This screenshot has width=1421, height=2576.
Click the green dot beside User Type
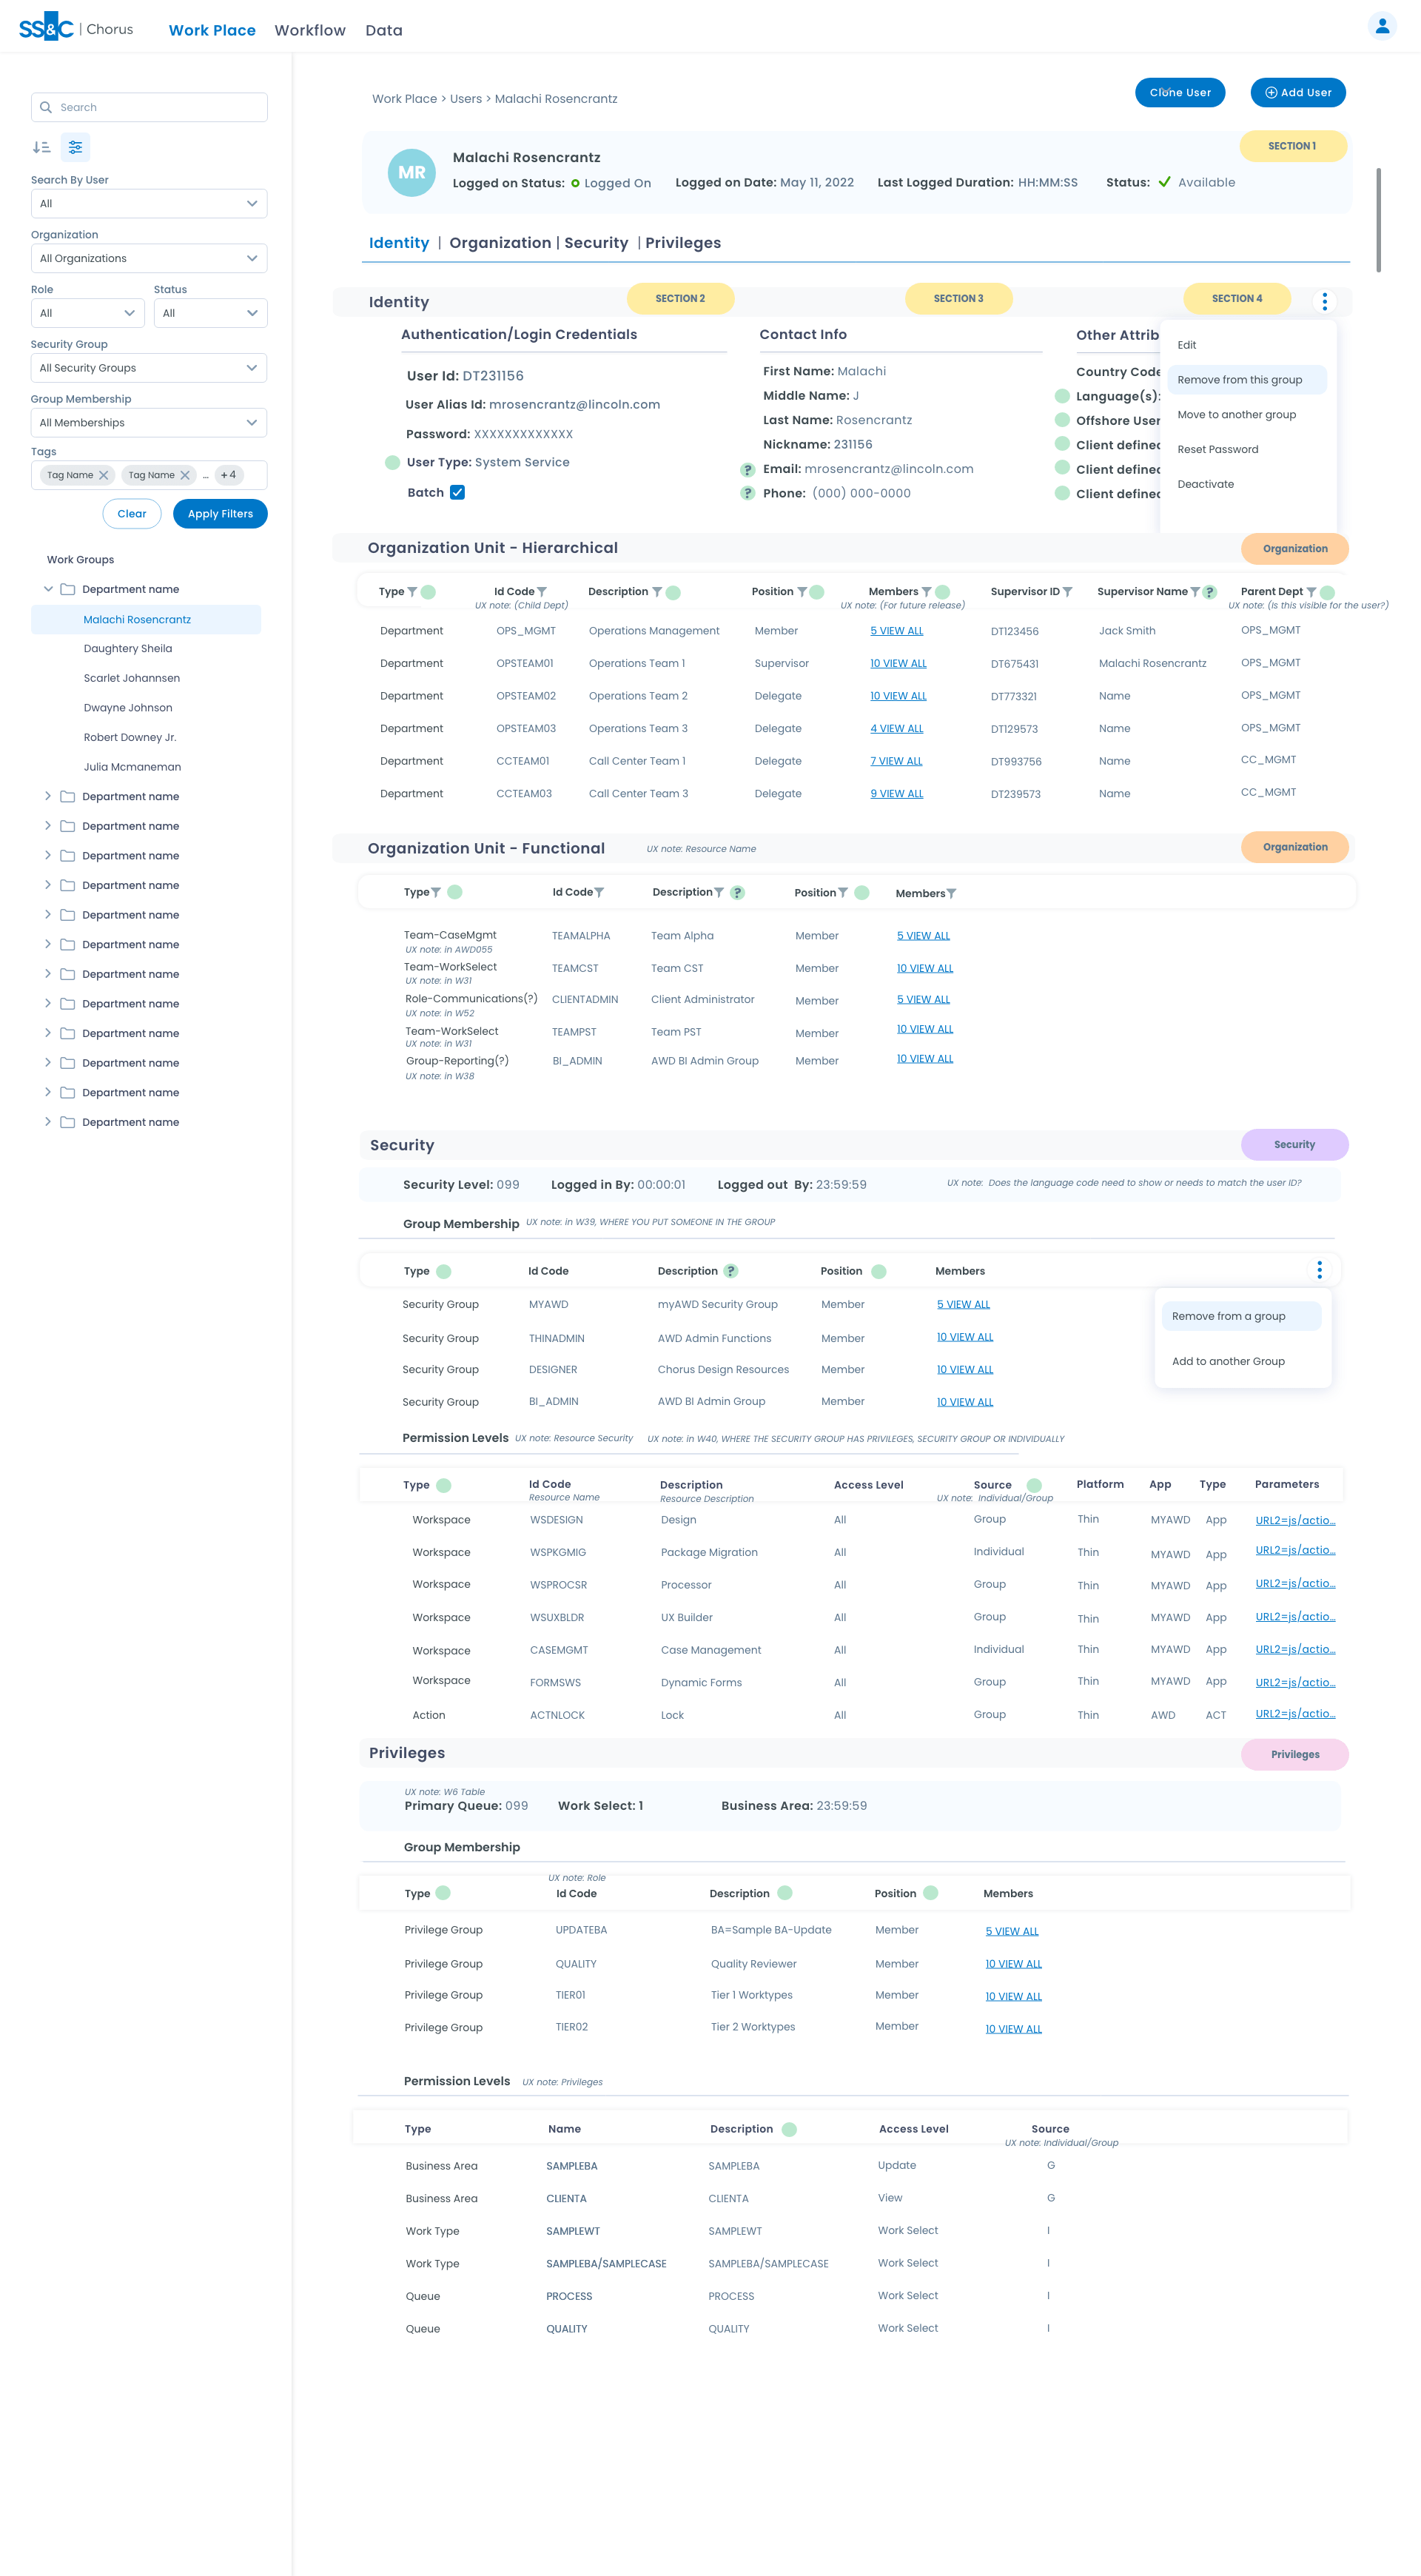click(x=392, y=462)
